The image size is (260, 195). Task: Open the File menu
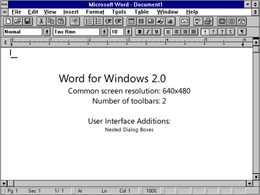point(16,12)
